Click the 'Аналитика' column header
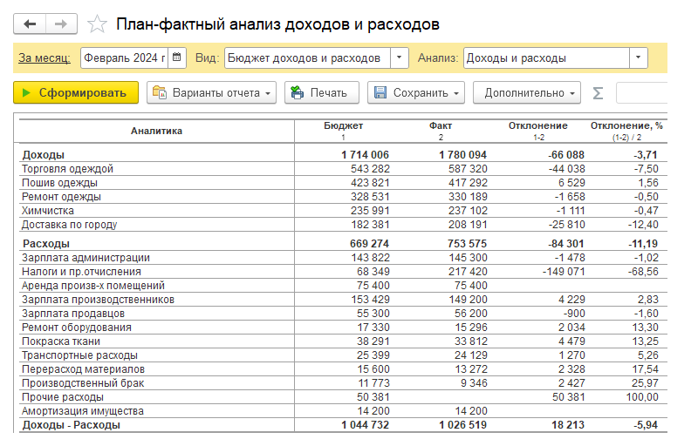The height and width of the screenshot is (446, 698). (156, 131)
